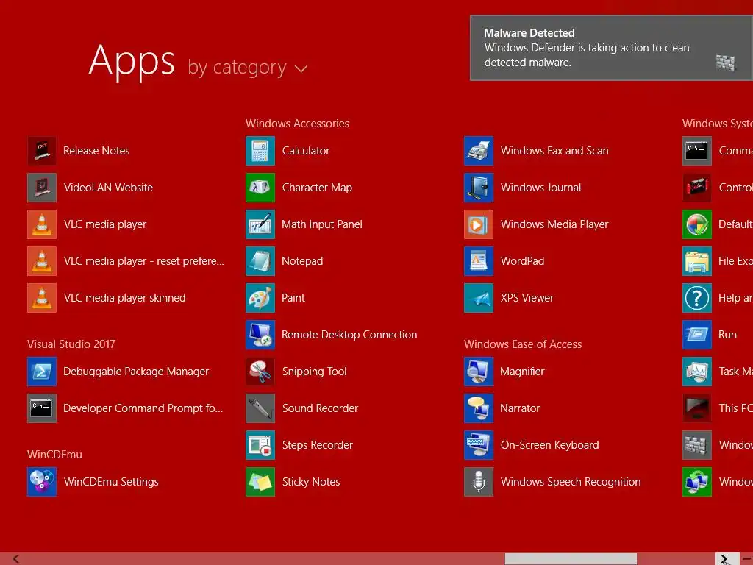Click the 'XPS Viewer' label
Viewport: 753px width, 565px height.
point(527,298)
